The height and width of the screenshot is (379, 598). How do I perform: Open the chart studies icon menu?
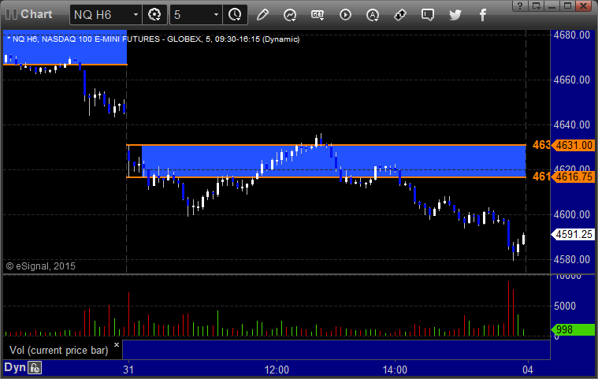pos(290,15)
